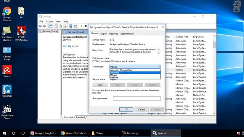
Task: Confirm the dialog with OK
Action: (x=126, y=110)
